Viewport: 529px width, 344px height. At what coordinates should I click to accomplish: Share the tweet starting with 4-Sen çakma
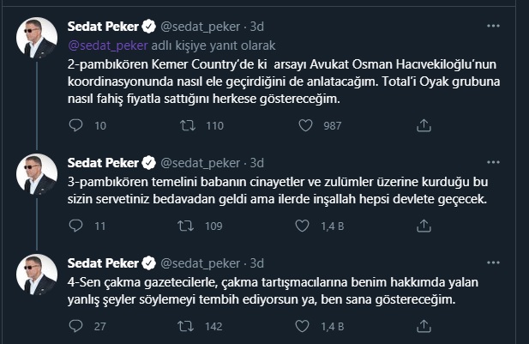(421, 326)
